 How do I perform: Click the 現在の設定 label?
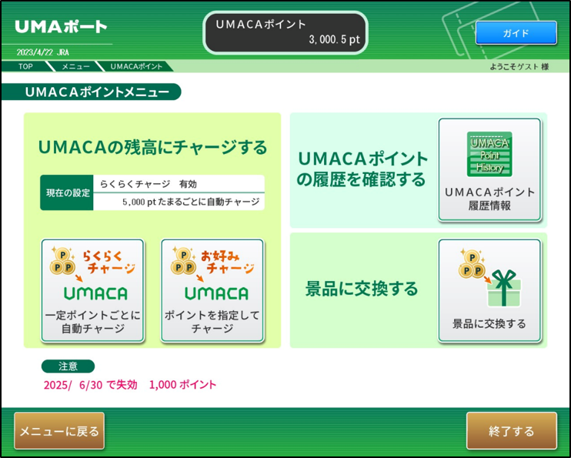pos(66,193)
